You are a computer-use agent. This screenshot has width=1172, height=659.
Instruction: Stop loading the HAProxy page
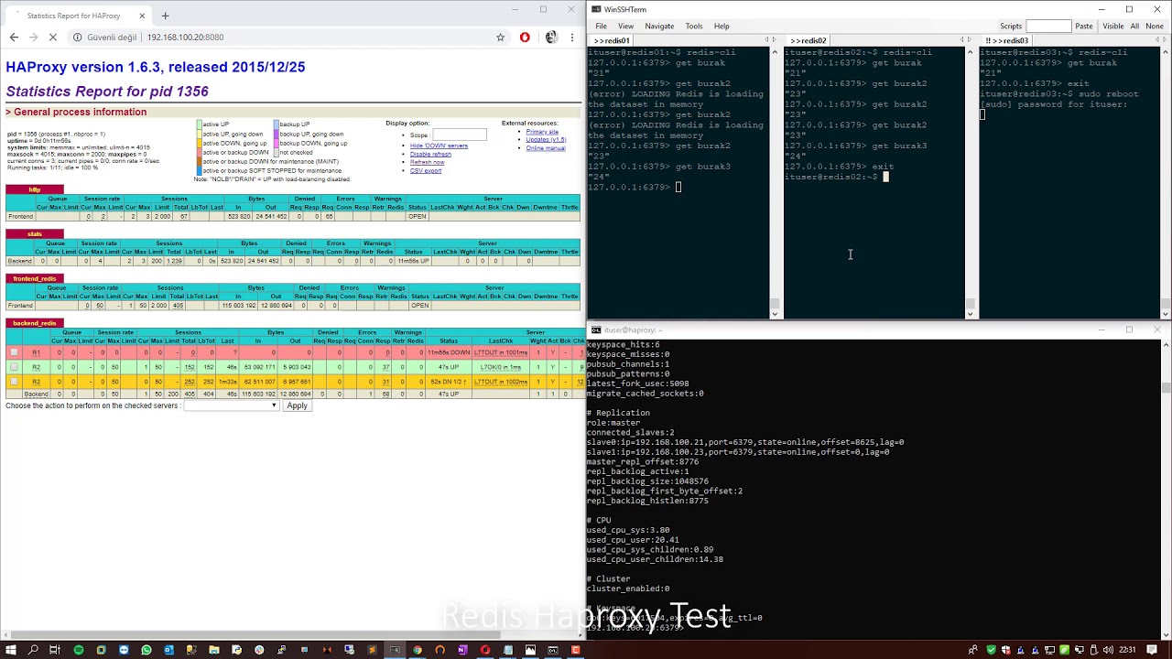53,38
